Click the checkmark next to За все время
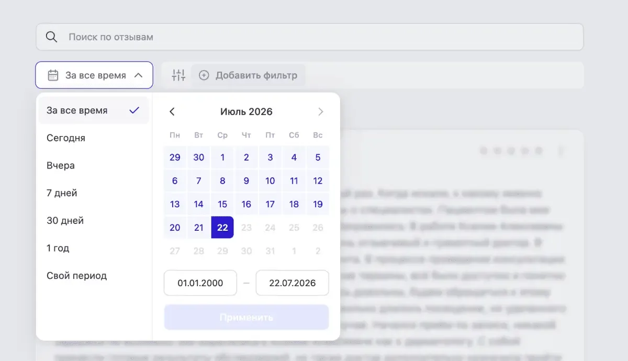This screenshot has height=361, width=628. [134, 110]
